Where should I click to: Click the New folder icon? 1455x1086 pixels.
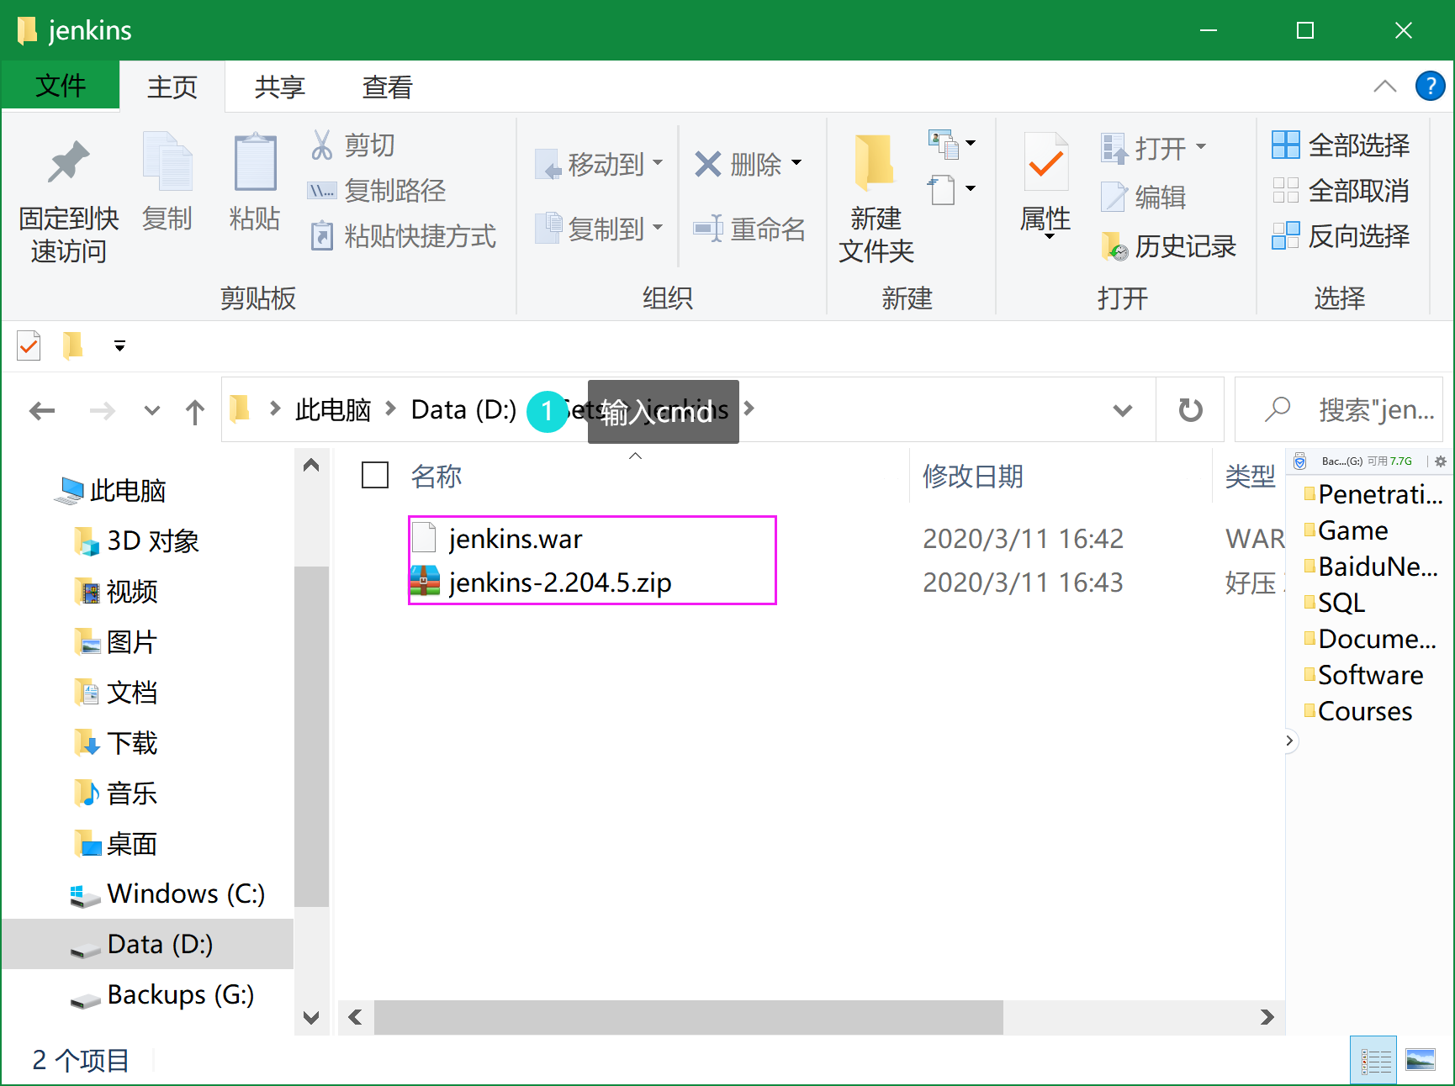875,161
